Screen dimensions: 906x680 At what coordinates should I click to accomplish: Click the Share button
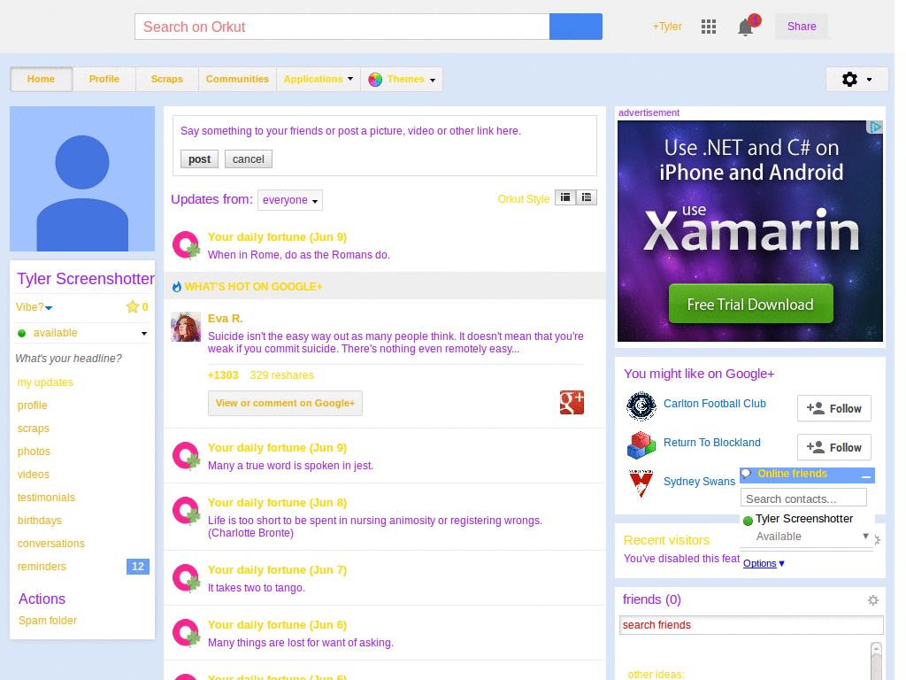pyautogui.click(x=802, y=27)
